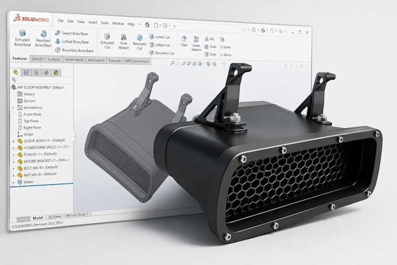This screenshot has width=397, height=265.
Task: Switch to the Features ribbon tab
Action: tap(20, 58)
